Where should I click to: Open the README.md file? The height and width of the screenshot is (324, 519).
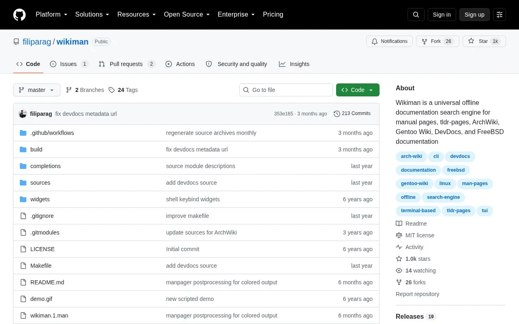coord(47,282)
